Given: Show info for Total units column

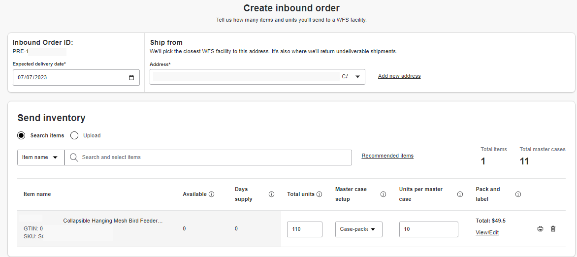Looking at the screenshot, I should (x=319, y=194).
